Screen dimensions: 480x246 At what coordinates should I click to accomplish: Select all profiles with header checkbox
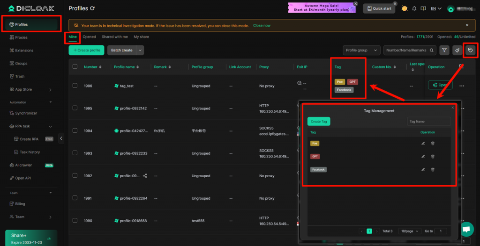point(75,67)
